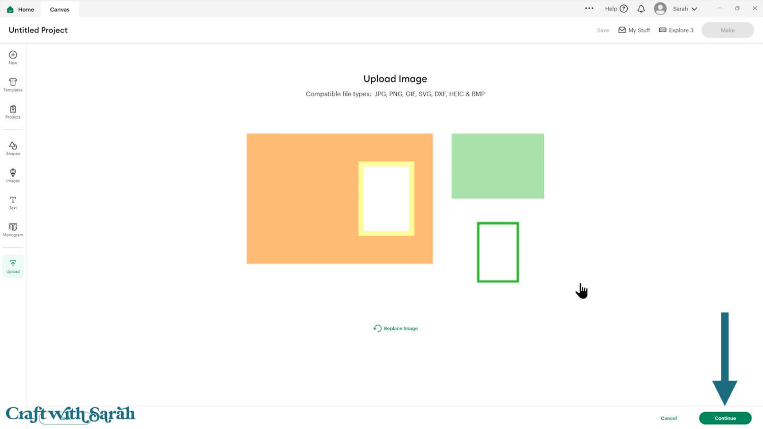Switch to the Home tab

(x=21, y=9)
